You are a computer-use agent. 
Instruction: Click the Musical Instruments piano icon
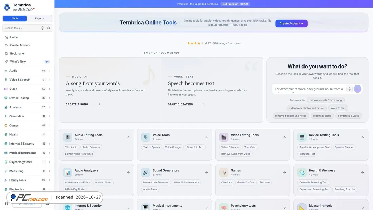(145, 207)
